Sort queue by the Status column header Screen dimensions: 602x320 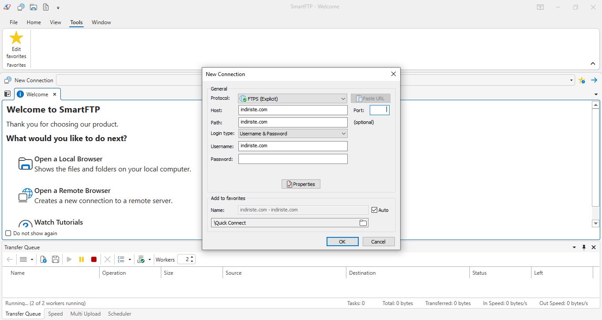tap(500, 273)
